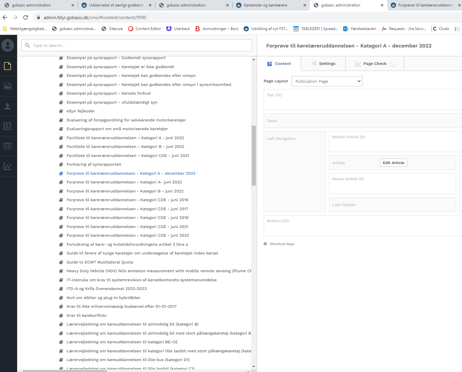Switch to the Page Check tab
462x372 pixels.
pos(374,64)
